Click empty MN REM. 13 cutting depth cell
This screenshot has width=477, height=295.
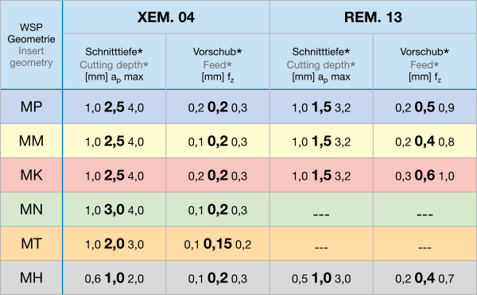click(x=321, y=209)
